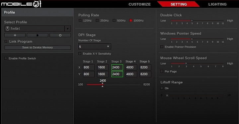Click Stage 4 X value 4800 field
Screen dimensions: 239x124
coord(131,67)
